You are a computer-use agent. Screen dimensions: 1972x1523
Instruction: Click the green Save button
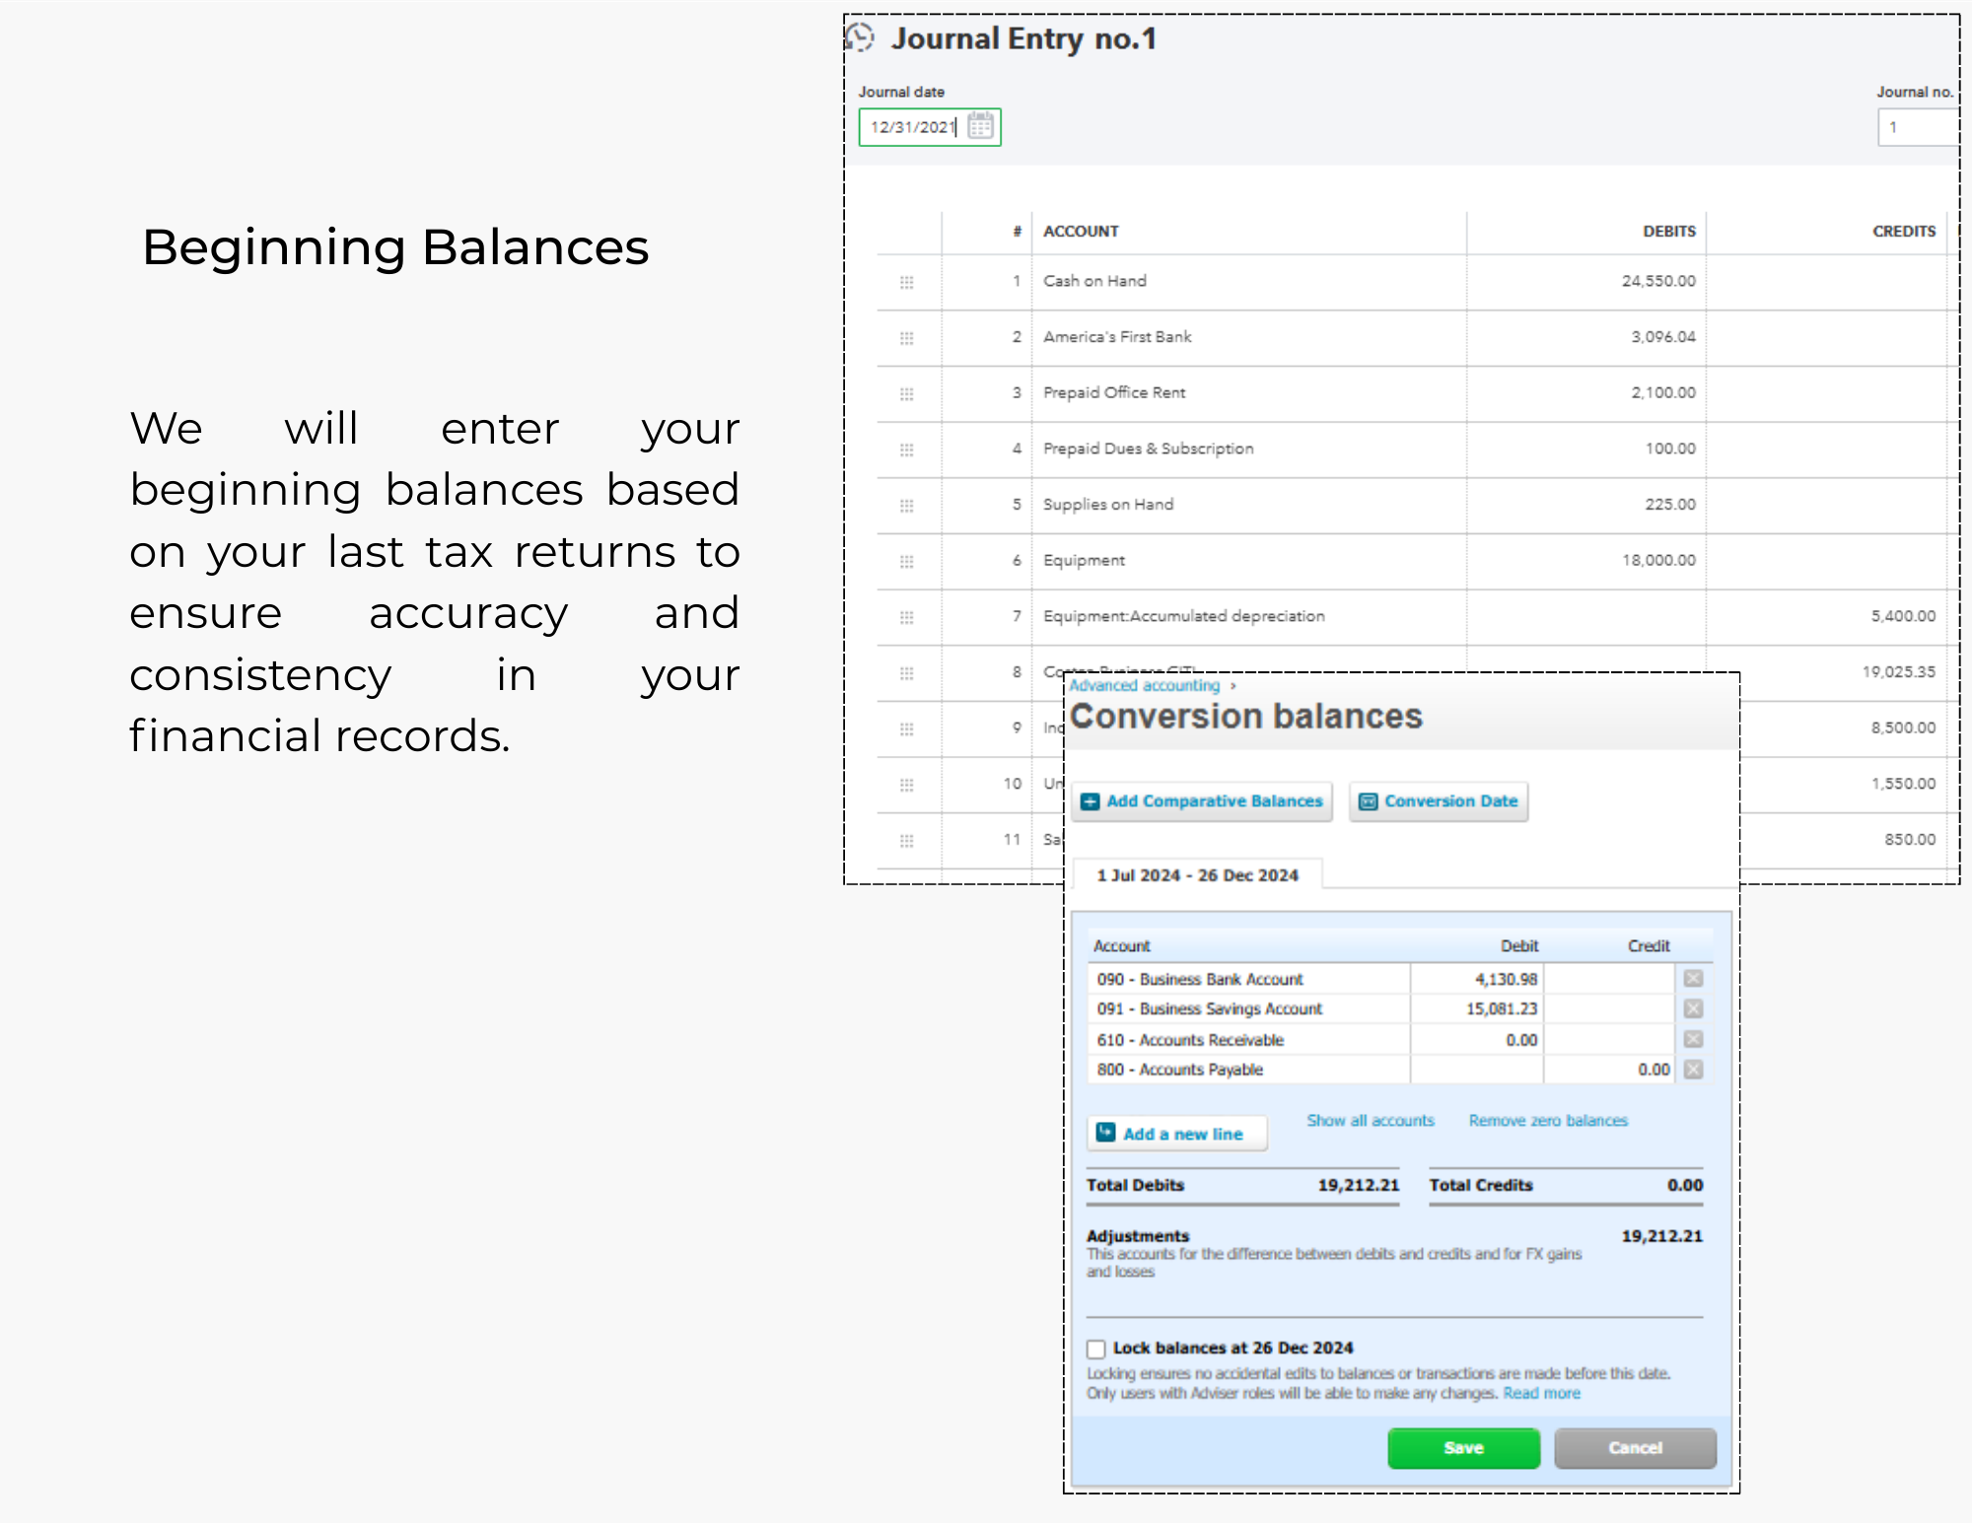1463,1448
